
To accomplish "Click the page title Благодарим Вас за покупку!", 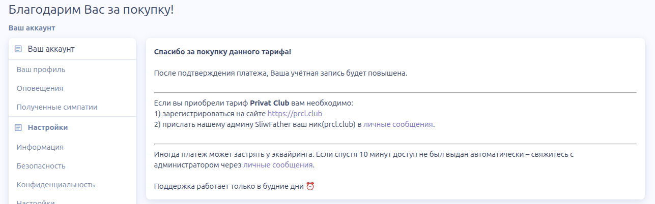I will [91, 9].
